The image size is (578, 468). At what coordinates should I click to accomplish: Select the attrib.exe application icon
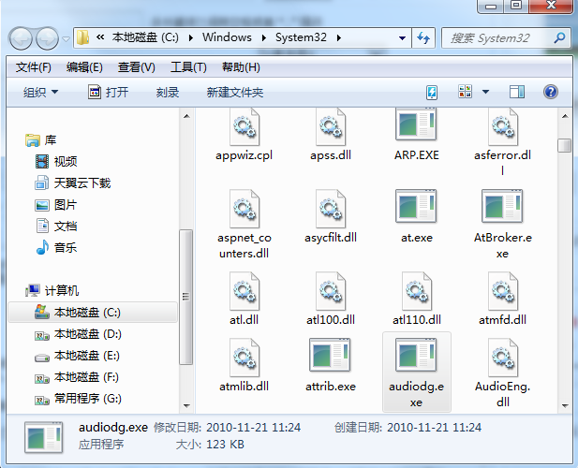pos(330,356)
